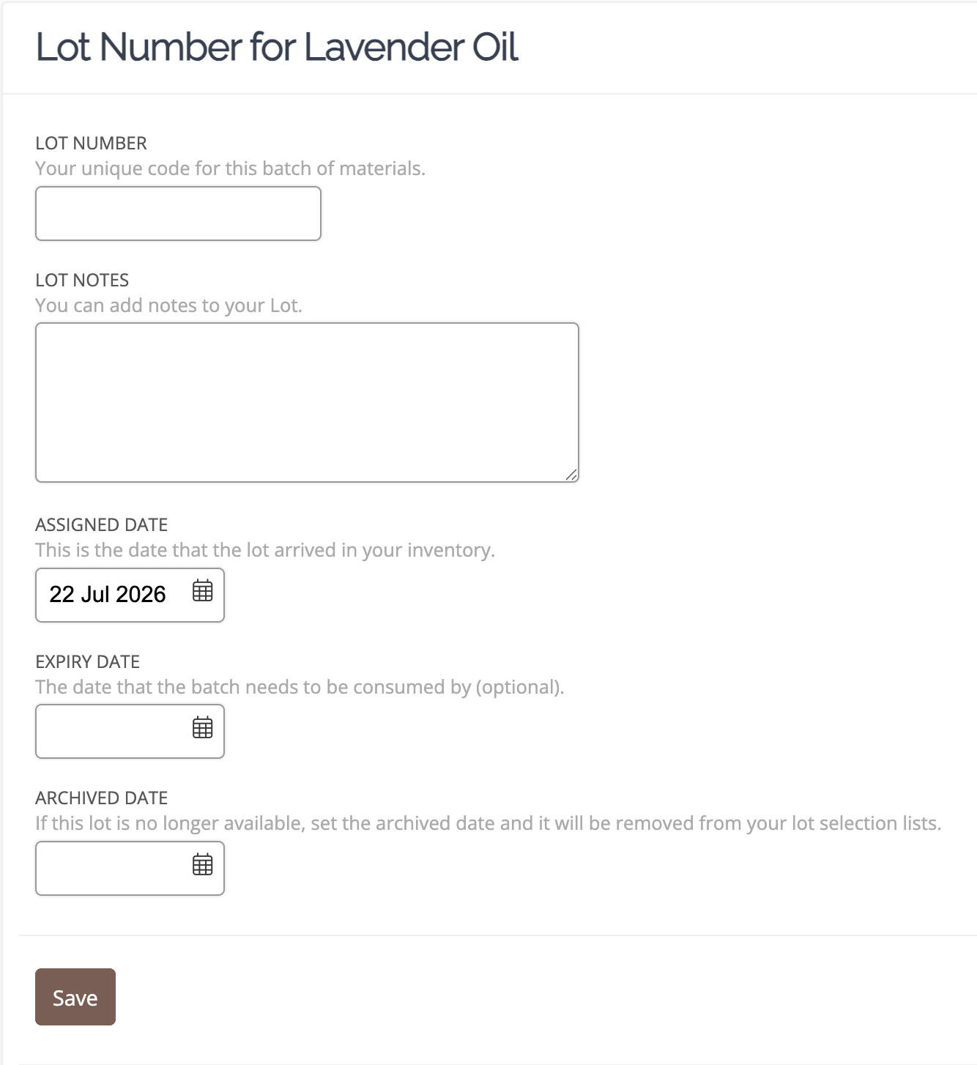Click the Lot Number for Lavender Oil heading
Screen dimensions: 977x1065
(x=277, y=47)
